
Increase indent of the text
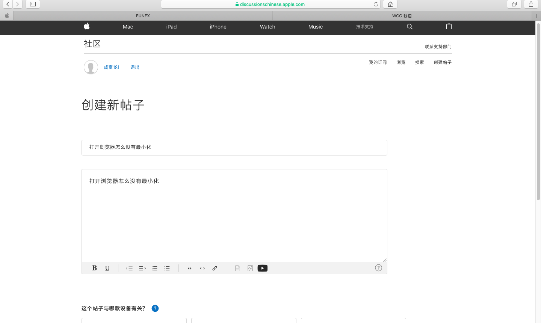(x=142, y=268)
